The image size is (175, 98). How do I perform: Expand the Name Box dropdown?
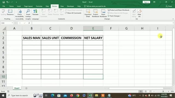12,23
